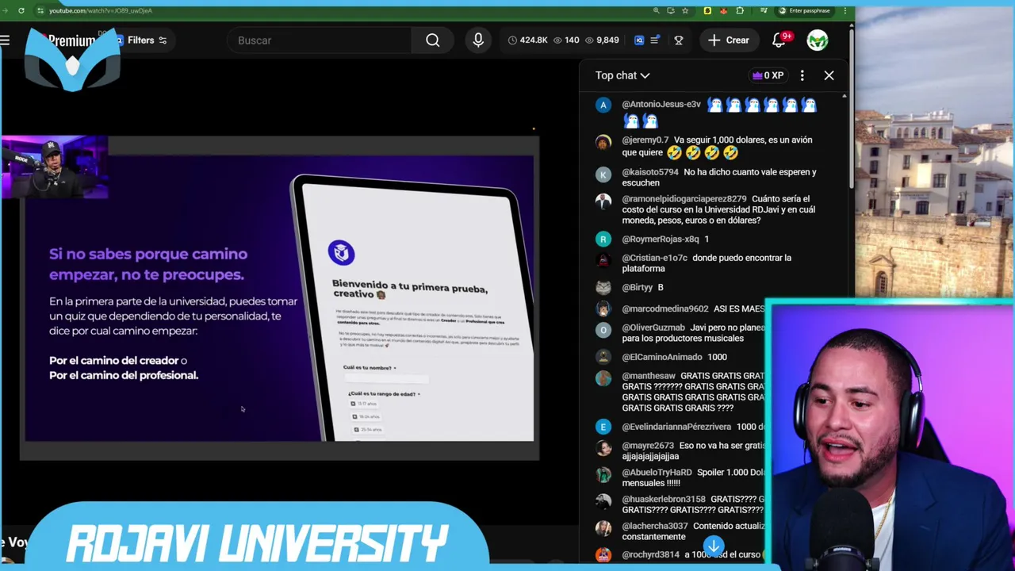Click the Buscar search field
The width and height of the screenshot is (1015, 571).
(319, 40)
